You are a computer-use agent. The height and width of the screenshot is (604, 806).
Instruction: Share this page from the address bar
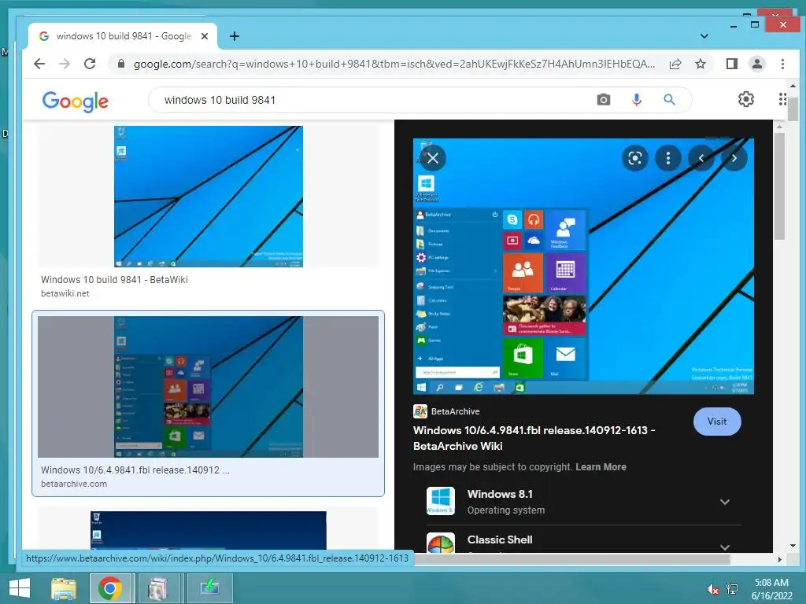[675, 64]
